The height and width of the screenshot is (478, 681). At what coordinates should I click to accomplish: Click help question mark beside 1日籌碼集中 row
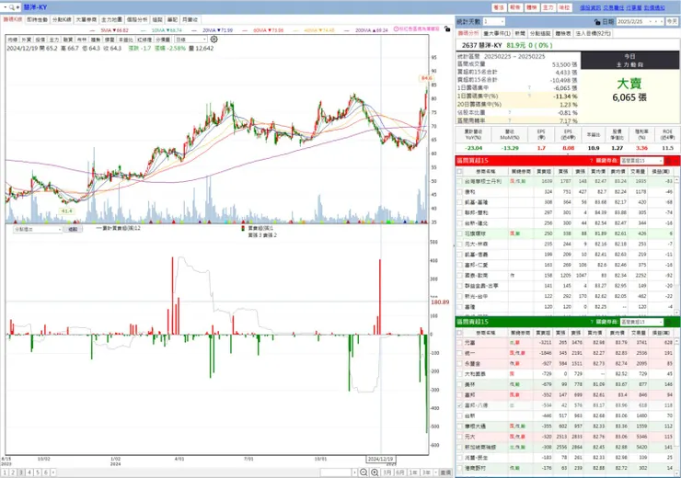[529, 87]
